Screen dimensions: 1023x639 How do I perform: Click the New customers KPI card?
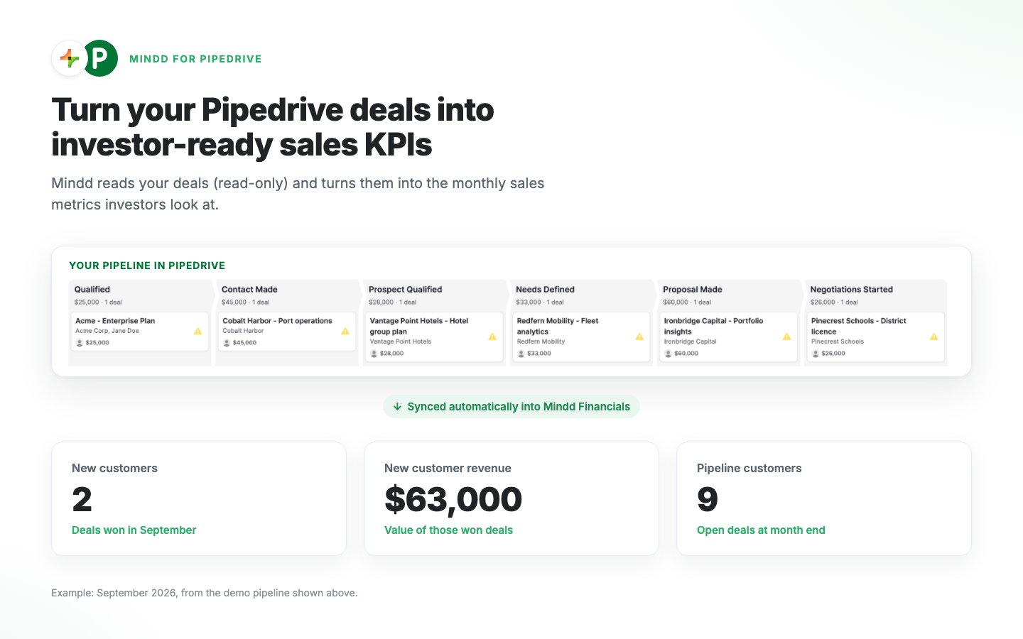click(199, 498)
